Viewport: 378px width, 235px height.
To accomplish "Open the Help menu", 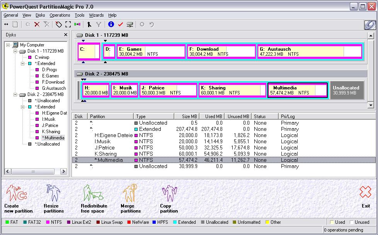I will point(112,15).
